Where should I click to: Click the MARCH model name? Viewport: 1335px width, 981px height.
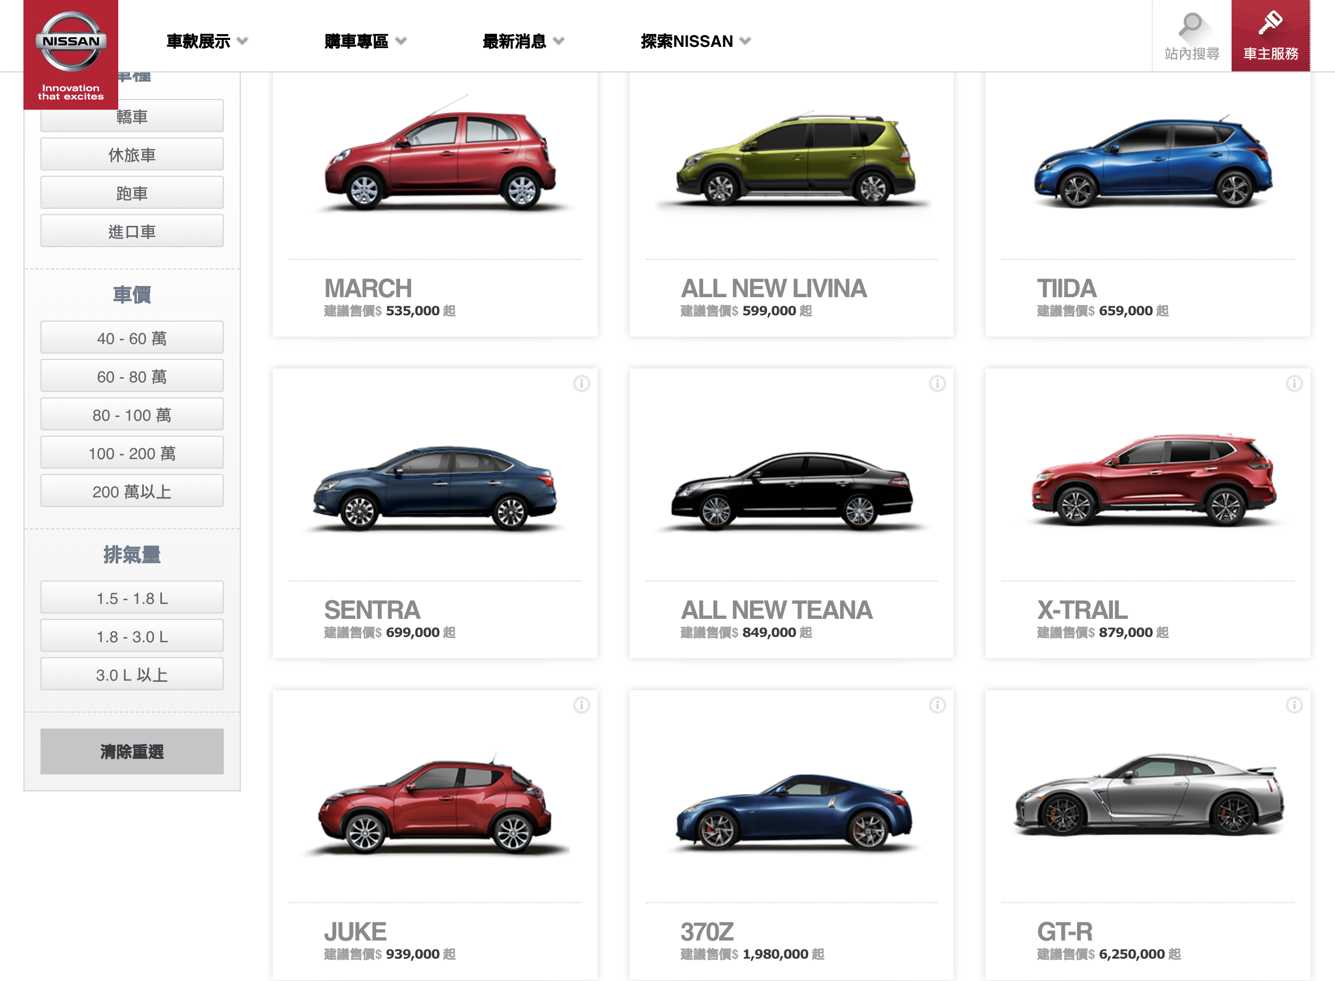[x=368, y=289]
